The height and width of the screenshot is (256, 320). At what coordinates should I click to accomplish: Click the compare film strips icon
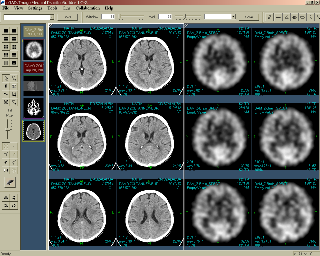pos(14,146)
